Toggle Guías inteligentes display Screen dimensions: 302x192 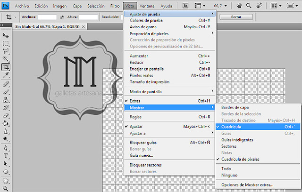[258, 140]
